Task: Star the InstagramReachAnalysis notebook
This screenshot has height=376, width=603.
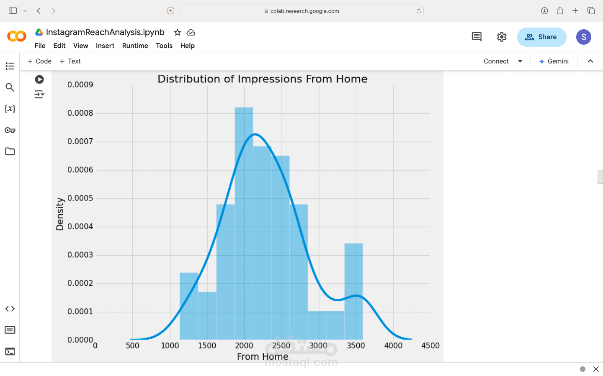Action: (x=178, y=33)
